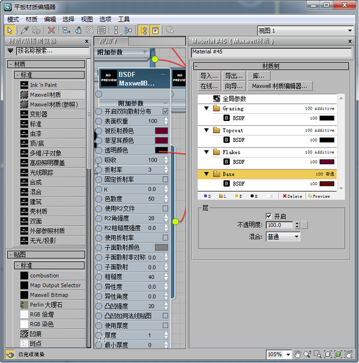Click the 被反射颜色 color swatch
The width and height of the screenshot is (359, 363).
(x=162, y=131)
